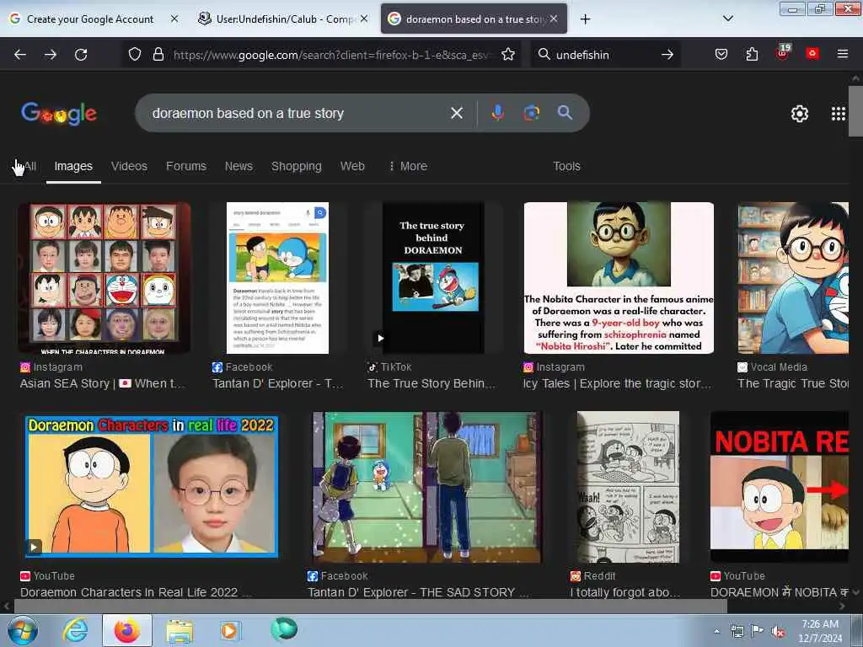Open the Pocket save icon

pyautogui.click(x=721, y=54)
